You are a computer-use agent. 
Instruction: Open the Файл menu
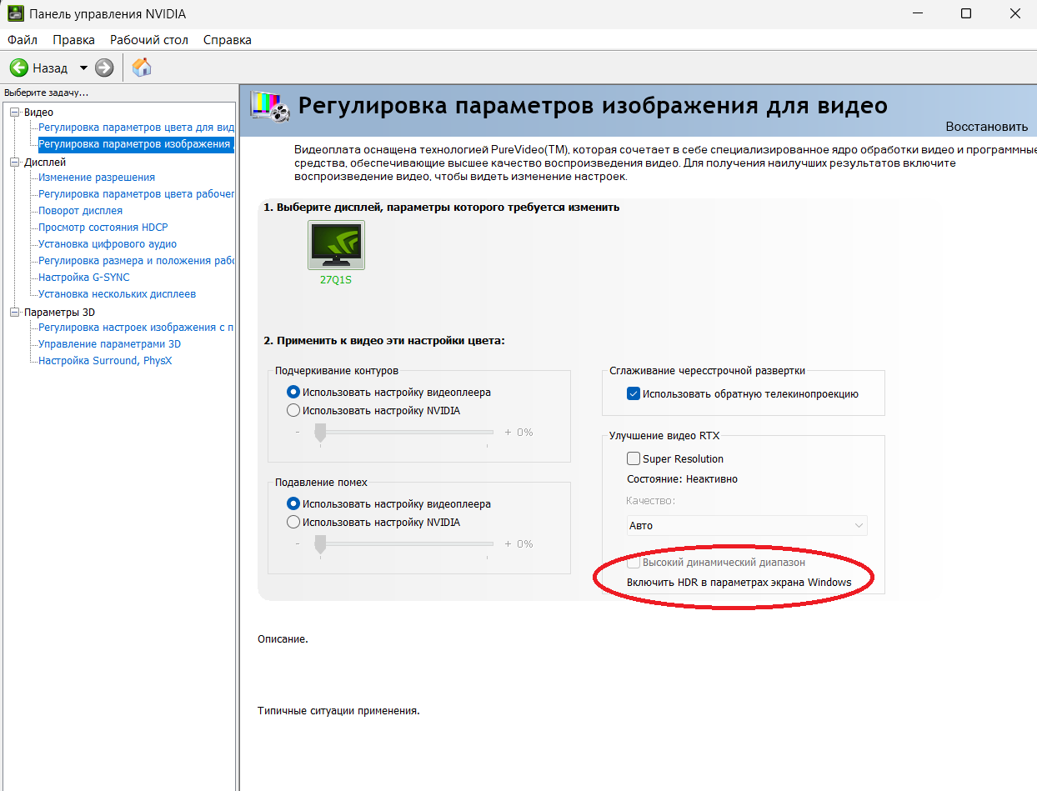coord(23,39)
